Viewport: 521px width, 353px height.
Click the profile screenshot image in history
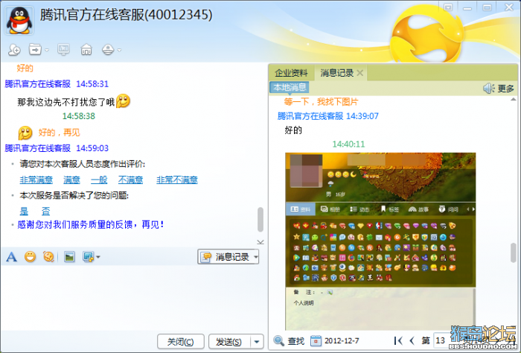pyautogui.click(x=380, y=241)
